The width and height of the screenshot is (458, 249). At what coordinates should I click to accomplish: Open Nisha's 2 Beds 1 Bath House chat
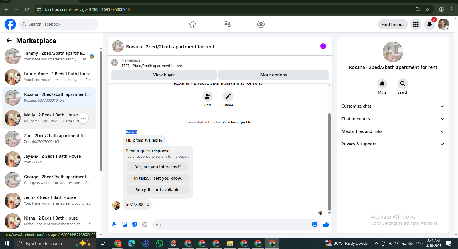click(49, 221)
